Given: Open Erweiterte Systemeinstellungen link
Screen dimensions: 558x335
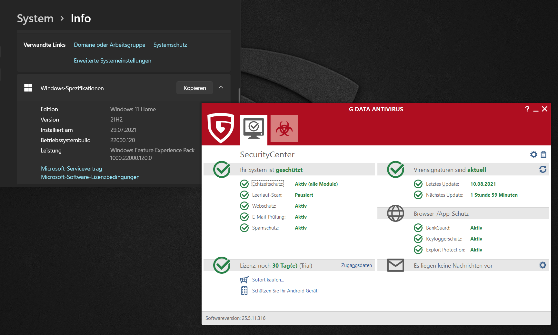Looking at the screenshot, I should pos(113,61).
